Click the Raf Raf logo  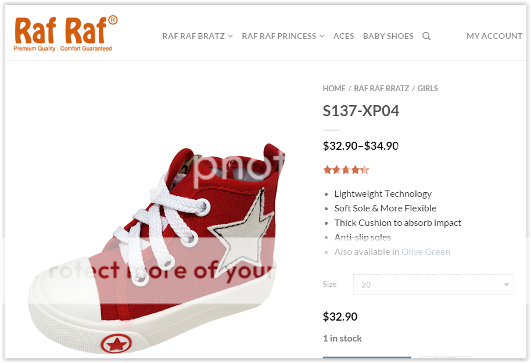click(x=65, y=34)
